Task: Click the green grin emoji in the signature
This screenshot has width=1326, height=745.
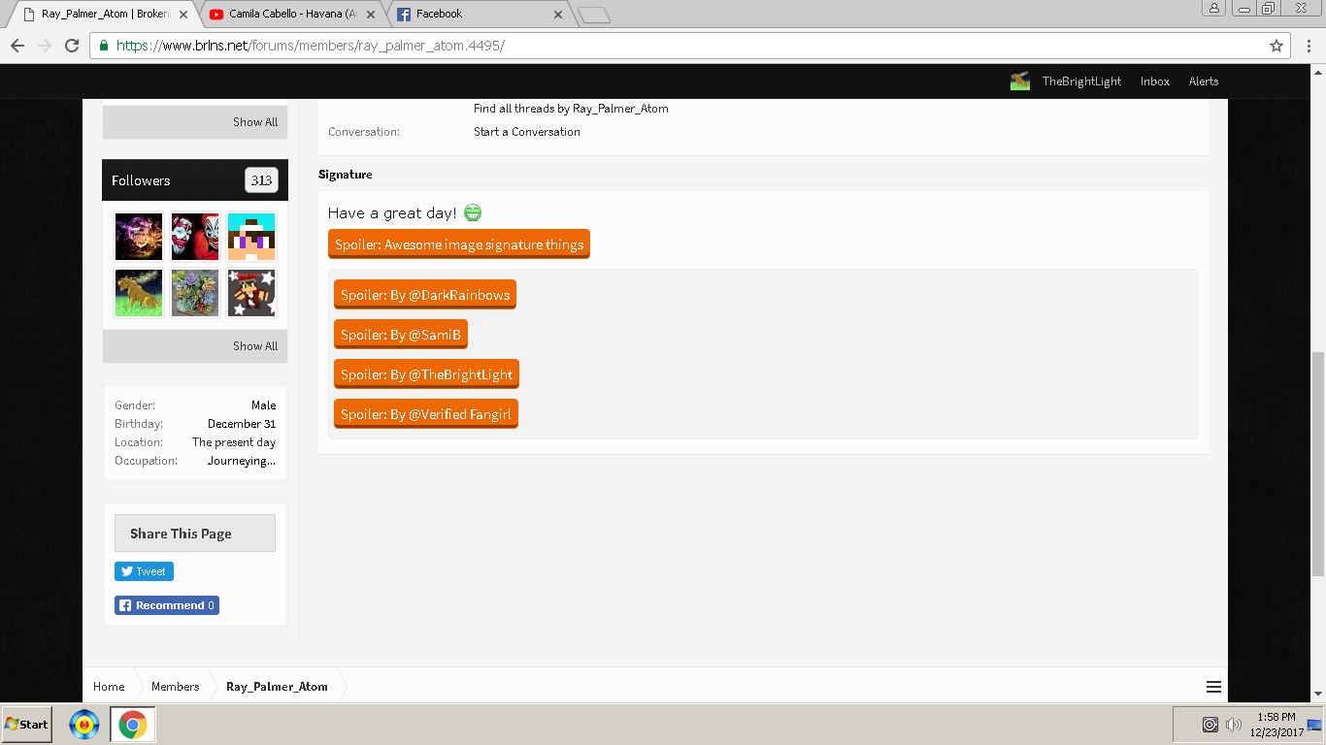Action: (473, 212)
